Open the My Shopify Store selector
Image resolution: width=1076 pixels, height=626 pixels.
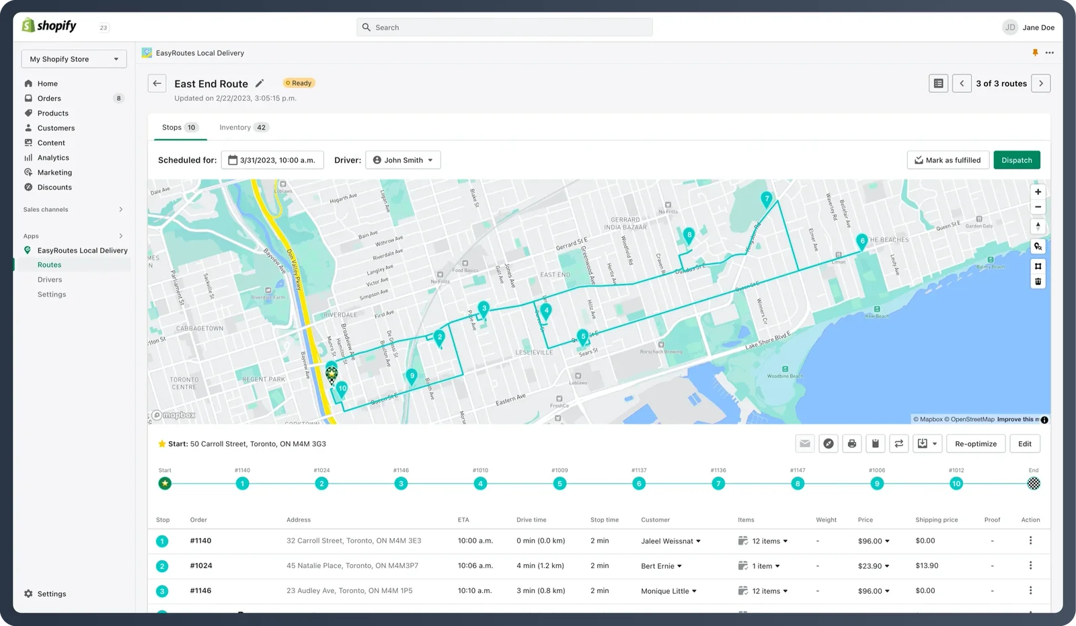pyautogui.click(x=74, y=59)
